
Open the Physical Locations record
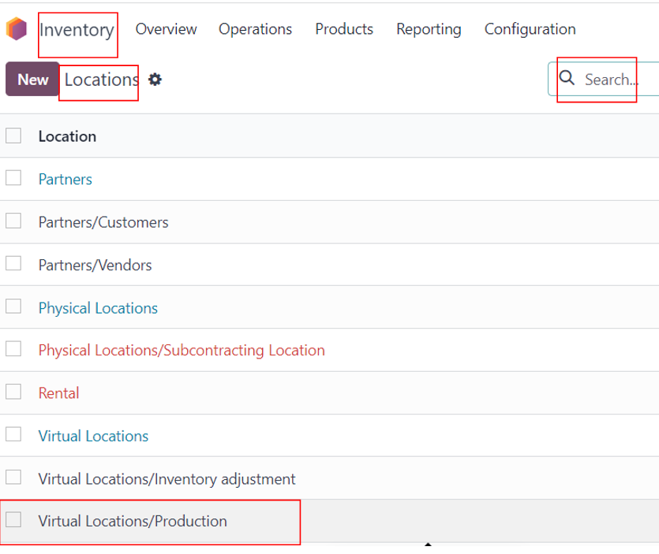[x=98, y=308]
